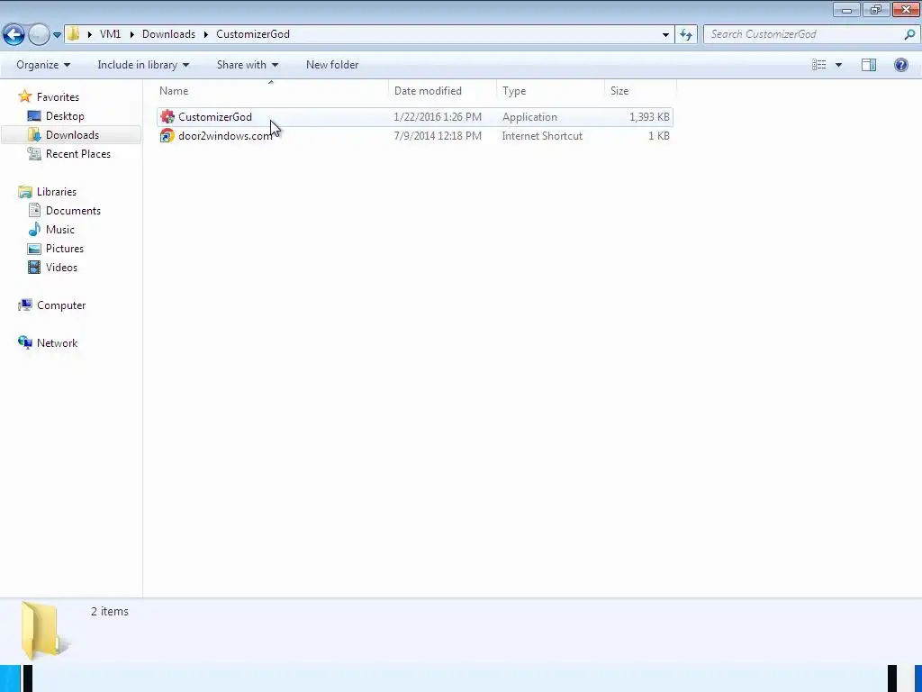Select Downloads in the address breadcrumb
Viewport: 922px width, 692px height.
[x=168, y=34]
